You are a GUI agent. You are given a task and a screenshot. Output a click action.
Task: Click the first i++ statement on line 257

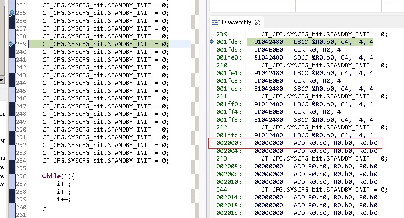click(64, 184)
